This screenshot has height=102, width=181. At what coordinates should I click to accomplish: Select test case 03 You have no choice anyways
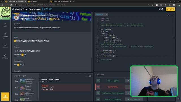[x=113, y=93]
